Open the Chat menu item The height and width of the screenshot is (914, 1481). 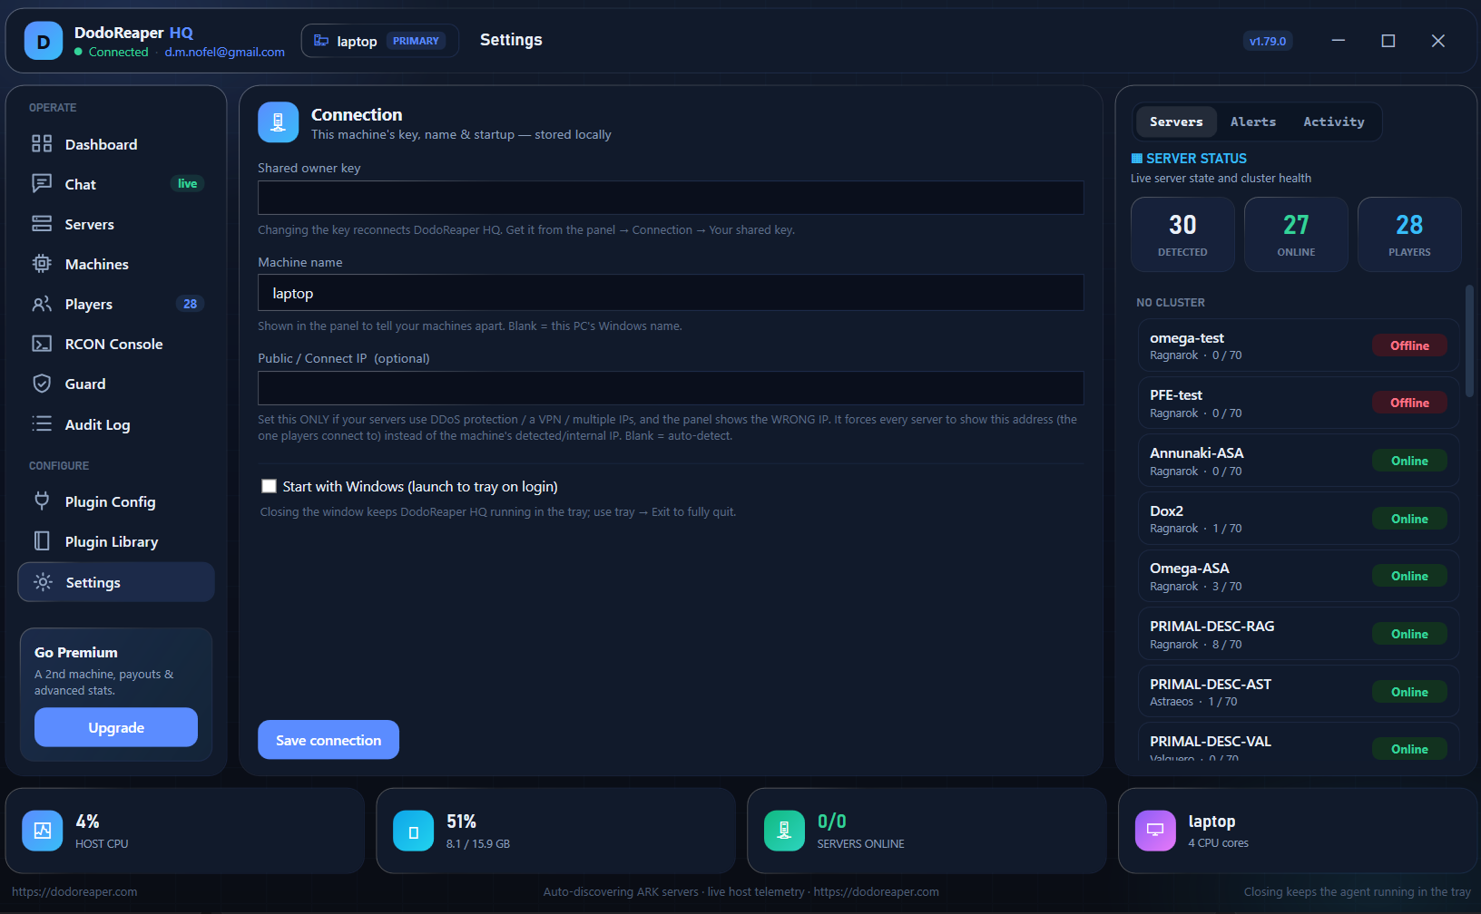point(116,184)
